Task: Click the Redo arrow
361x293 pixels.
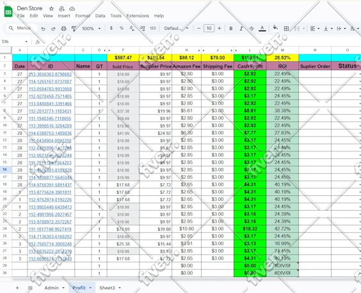Action: coord(53,29)
